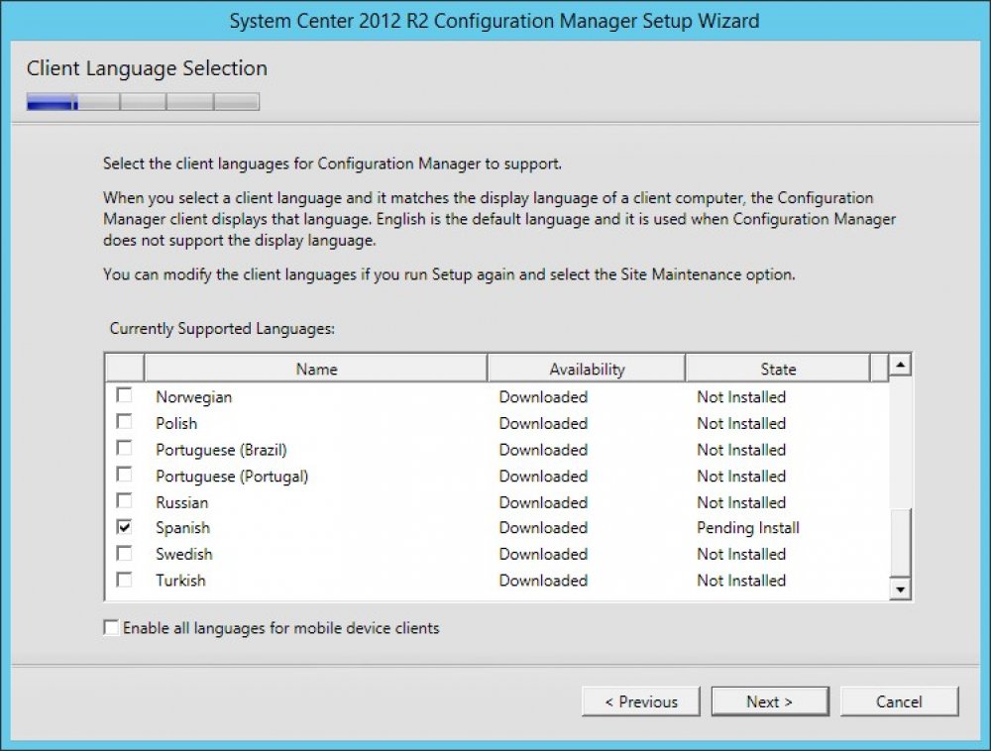Tick the Swedish language checkbox
This screenshot has height=751, width=991.
[x=125, y=553]
